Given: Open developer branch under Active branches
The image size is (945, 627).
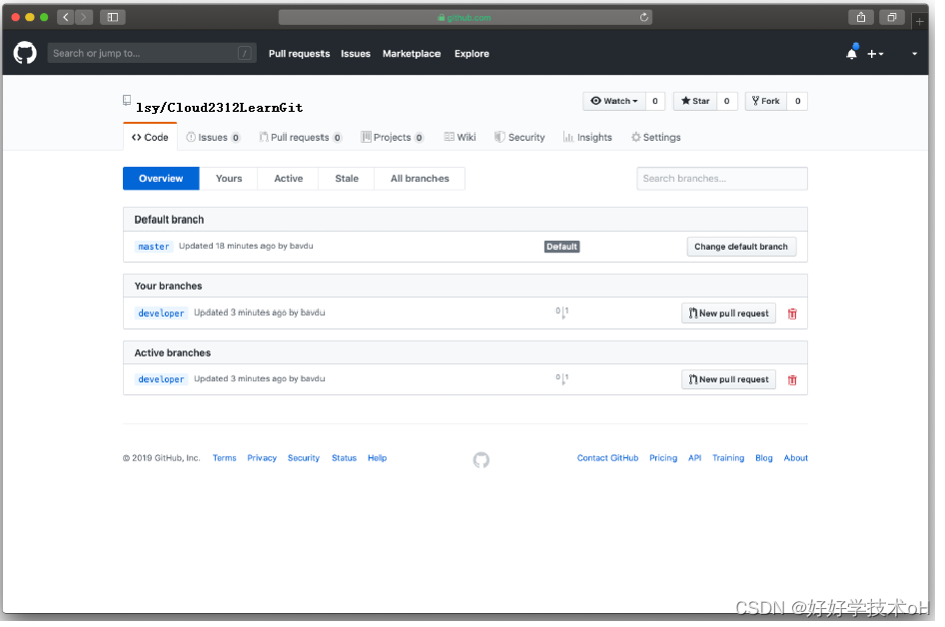Looking at the screenshot, I should 161,379.
